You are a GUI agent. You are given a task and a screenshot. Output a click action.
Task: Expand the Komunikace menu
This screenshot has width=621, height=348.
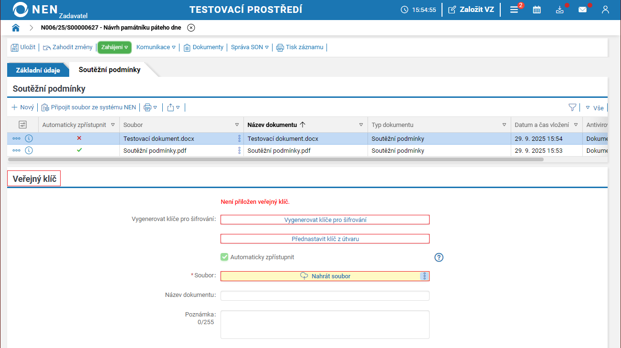tap(156, 47)
